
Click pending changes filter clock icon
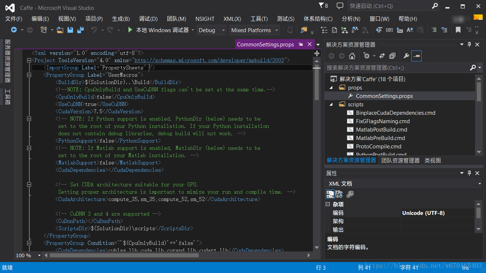click(x=367, y=56)
